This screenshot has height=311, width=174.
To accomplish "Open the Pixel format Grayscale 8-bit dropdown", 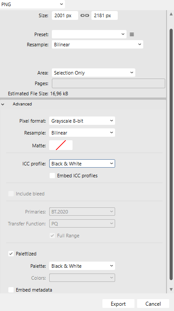I will (82, 121).
